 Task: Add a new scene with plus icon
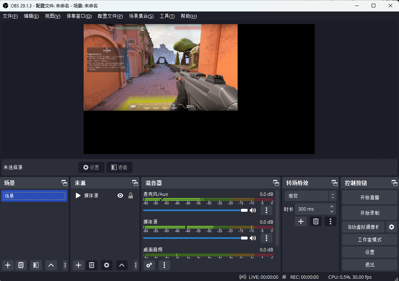(x=8, y=265)
